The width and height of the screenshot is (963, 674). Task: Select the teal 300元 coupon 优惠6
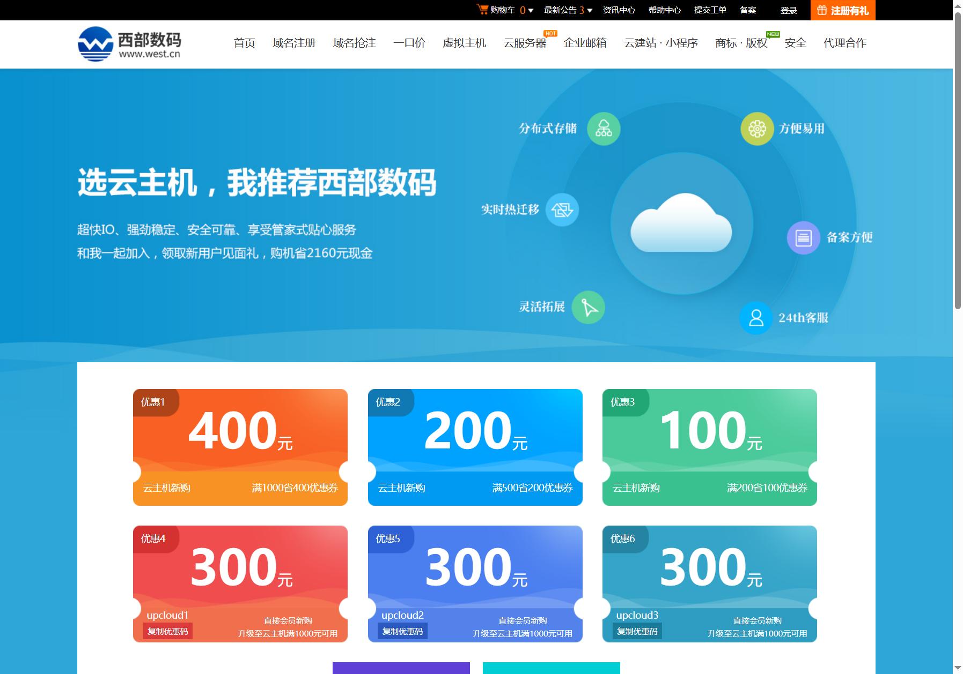pos(710,583)
